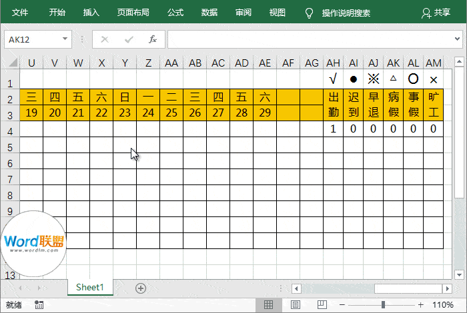The image size is (467, 313).
Task: Click the lightbulb tell-me icon
Action: (x=309, y=13)
